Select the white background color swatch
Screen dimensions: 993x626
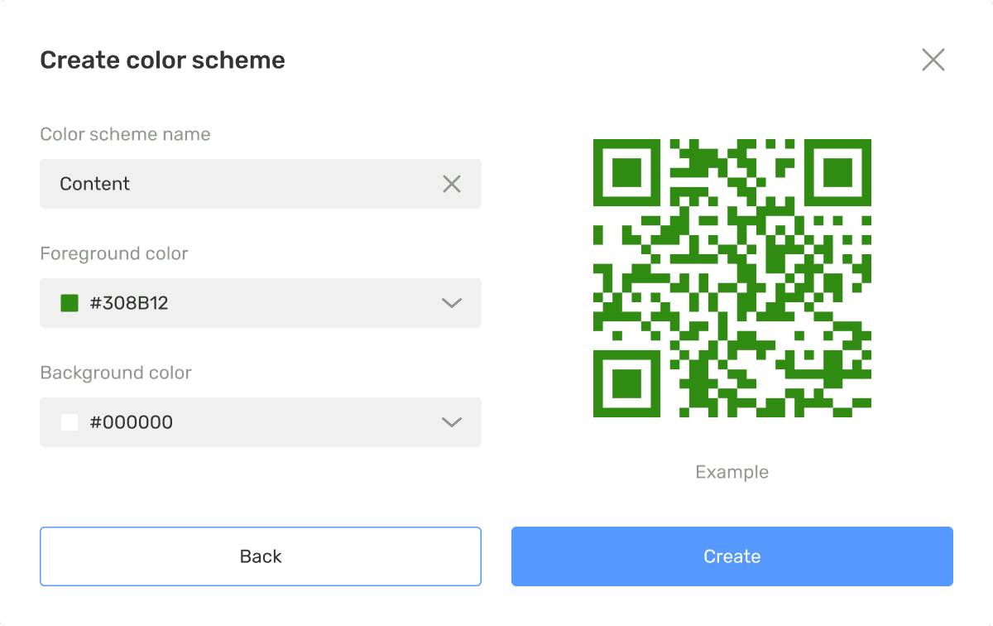(x=70, y=422)
